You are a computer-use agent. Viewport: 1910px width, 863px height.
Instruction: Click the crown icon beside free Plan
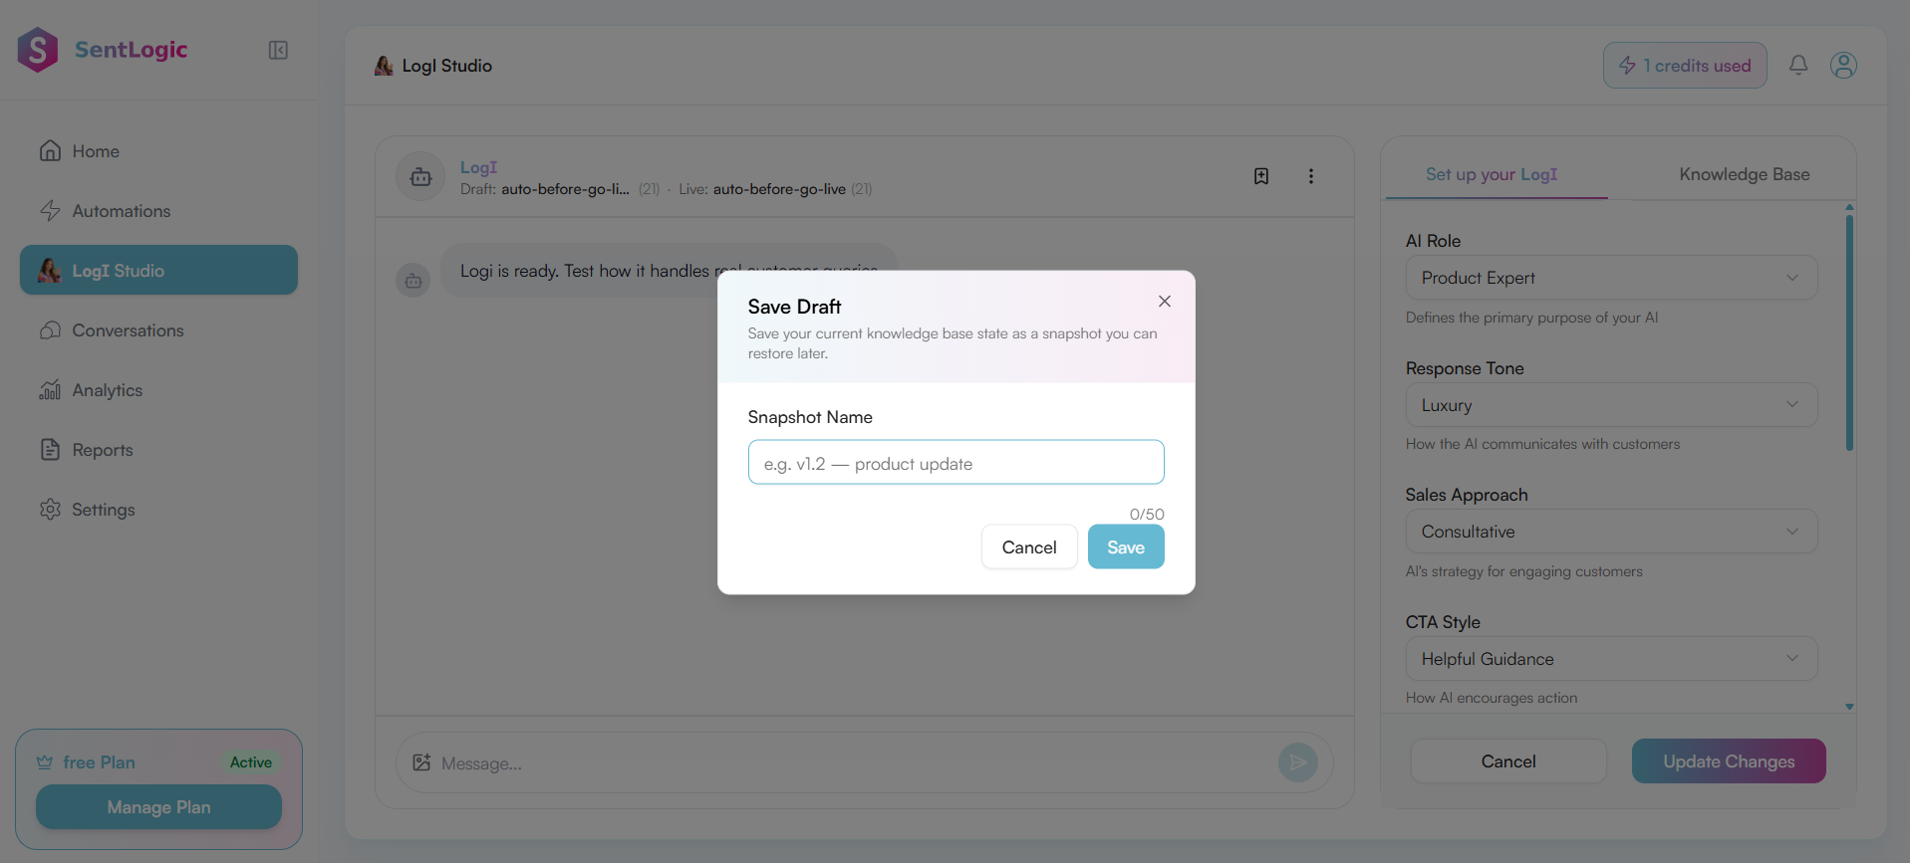45,762
